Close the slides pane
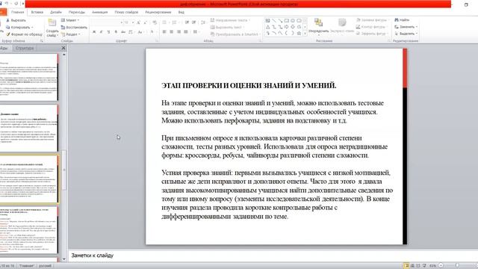This screenshot has height=269, width=478. (63, 48)
